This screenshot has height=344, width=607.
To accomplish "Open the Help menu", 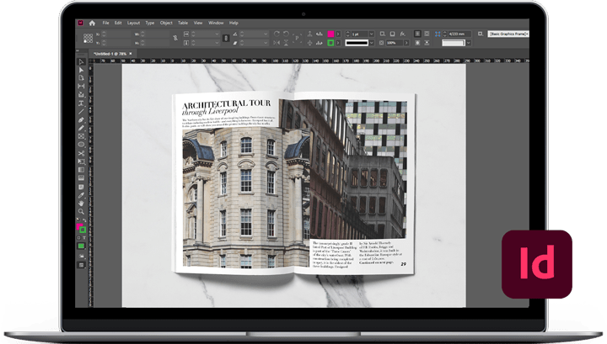I will (x=234, y=23).
